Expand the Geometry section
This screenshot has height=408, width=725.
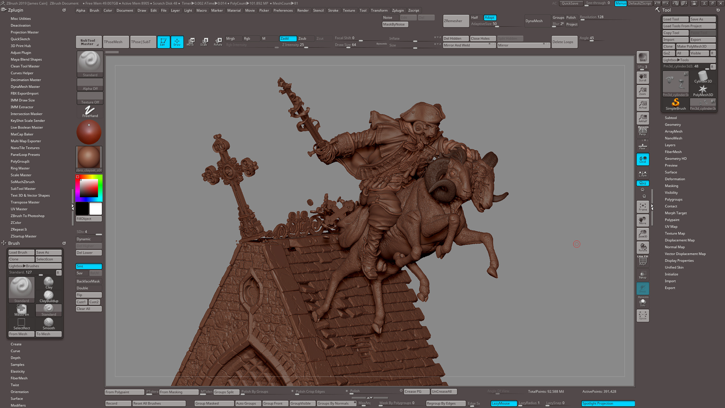673,124
